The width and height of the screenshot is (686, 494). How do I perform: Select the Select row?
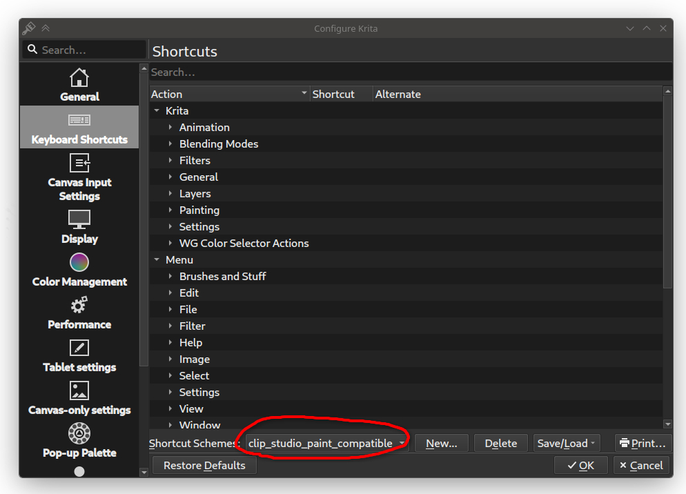(406, 376)
